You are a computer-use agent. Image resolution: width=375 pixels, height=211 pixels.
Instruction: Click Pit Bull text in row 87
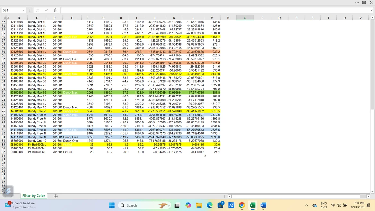pyautogui.click(x=68, y=152)
